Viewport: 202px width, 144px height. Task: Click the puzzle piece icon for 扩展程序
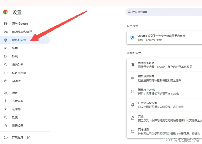(5, 137)
